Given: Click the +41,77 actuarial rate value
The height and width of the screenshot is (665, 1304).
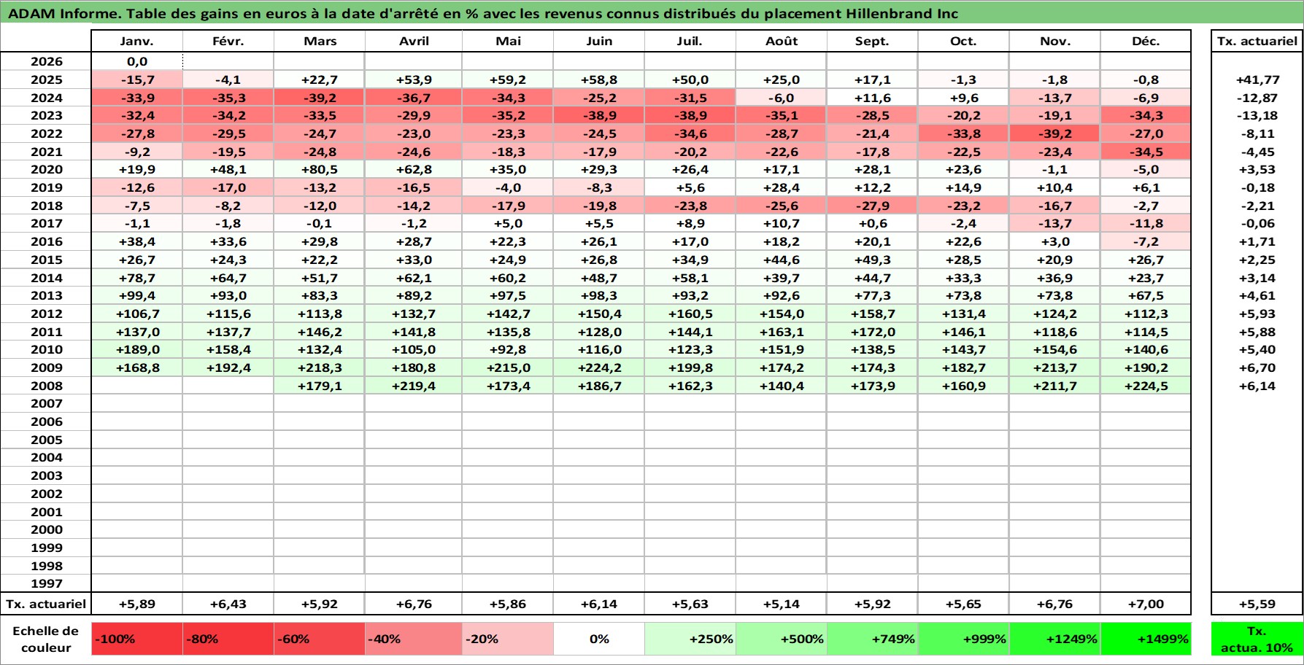Looking at the screenshot, I should click(1257, 79).
